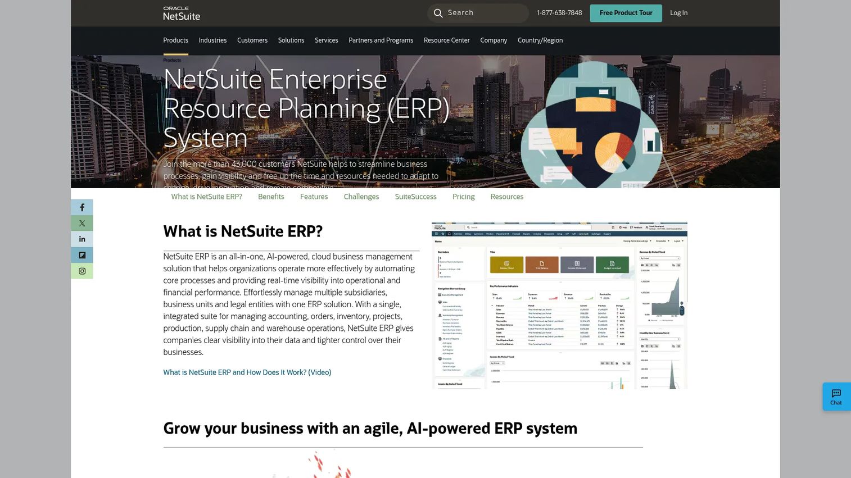Jump to What is NetSuite ERP? section
The image size is (851, 478).
206,197
